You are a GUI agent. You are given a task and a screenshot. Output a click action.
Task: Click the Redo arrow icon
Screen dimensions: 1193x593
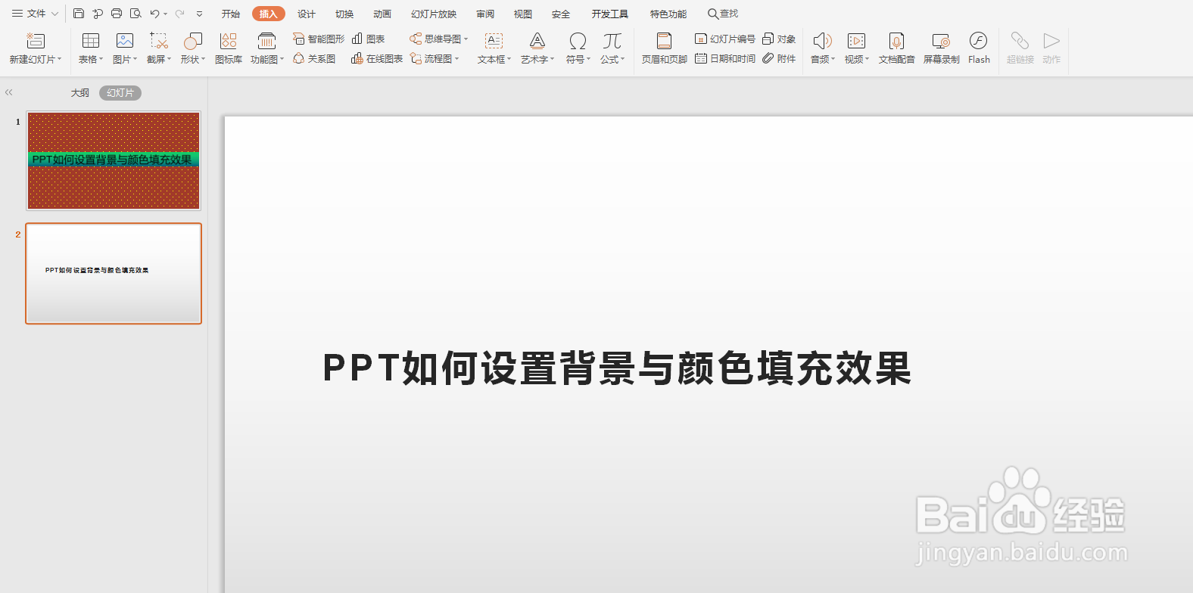(179, 14)
